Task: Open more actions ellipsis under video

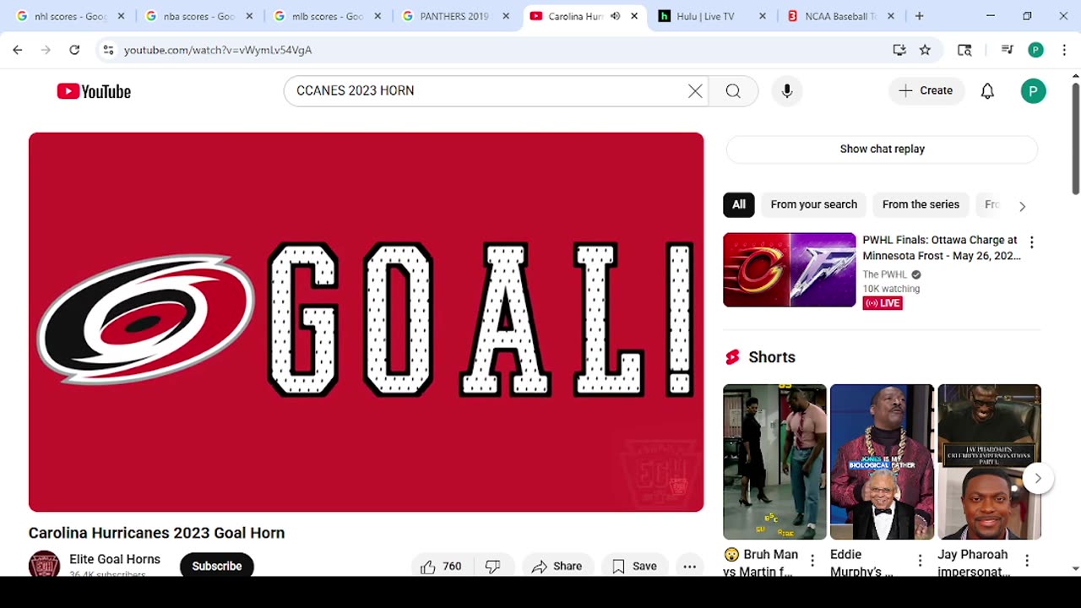Action: pos(689,567)
